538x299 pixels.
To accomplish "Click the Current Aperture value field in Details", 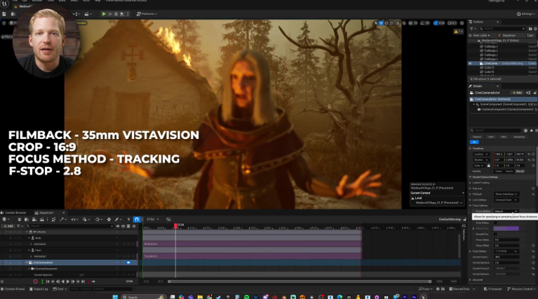I will coord(506,263).
